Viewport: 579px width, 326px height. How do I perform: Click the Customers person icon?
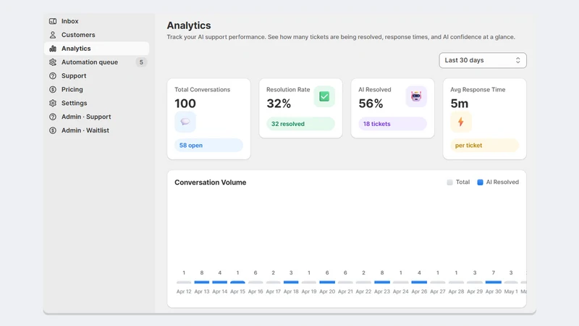pos(53,35)
